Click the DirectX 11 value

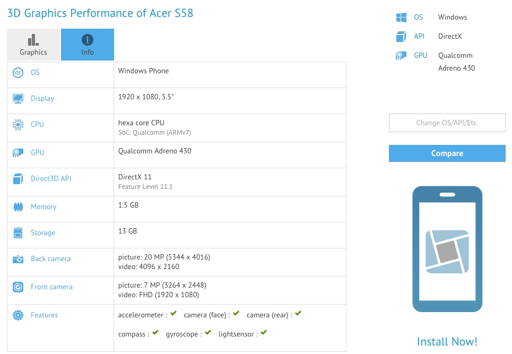135,177
